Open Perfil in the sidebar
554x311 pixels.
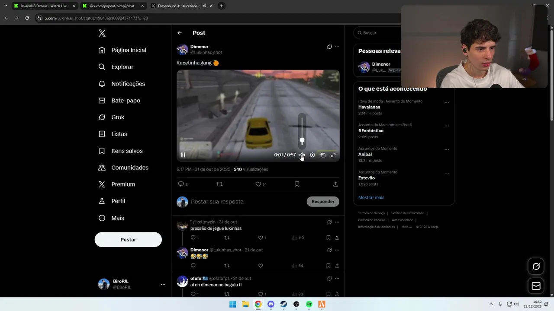click(x=112, y=201)
